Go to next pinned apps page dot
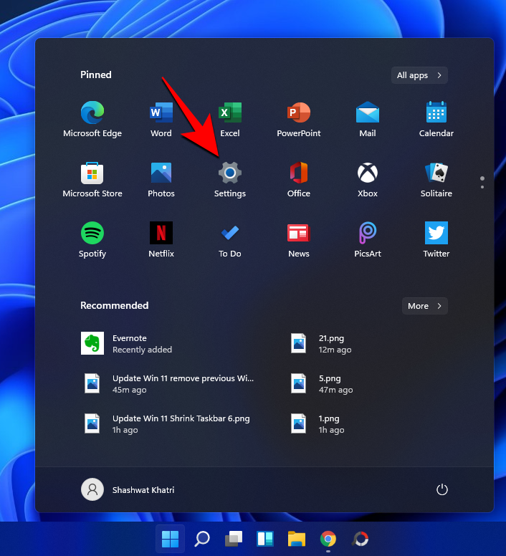 click(482, 187)
